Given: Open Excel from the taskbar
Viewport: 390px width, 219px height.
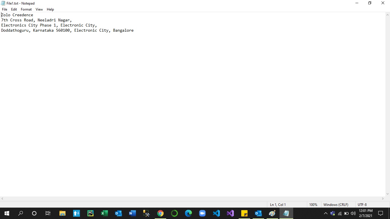Looking at the screenshot, I should point(104,213).
